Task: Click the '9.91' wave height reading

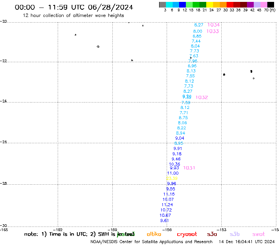Action: [x=178, y=149]
